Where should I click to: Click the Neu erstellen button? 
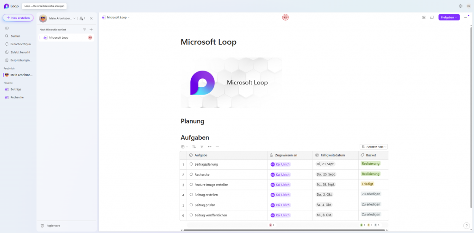pyautogui.click(x=18, y=18)
